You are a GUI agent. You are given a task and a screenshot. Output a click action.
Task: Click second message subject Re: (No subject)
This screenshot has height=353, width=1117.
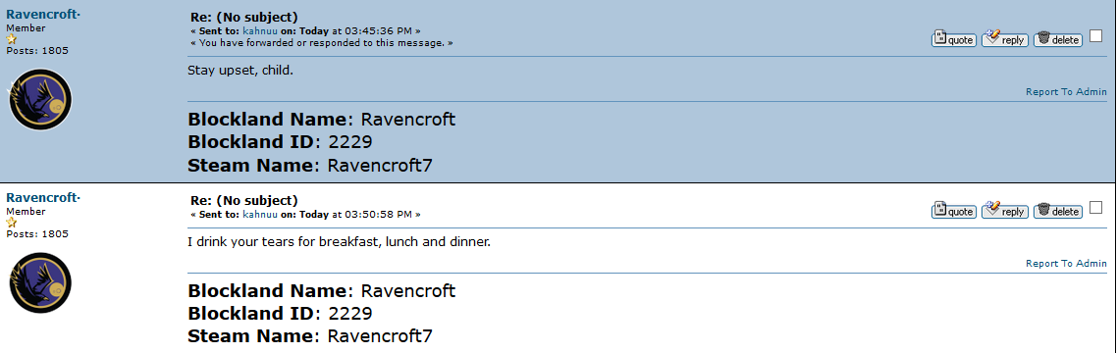tap(244, 201)
